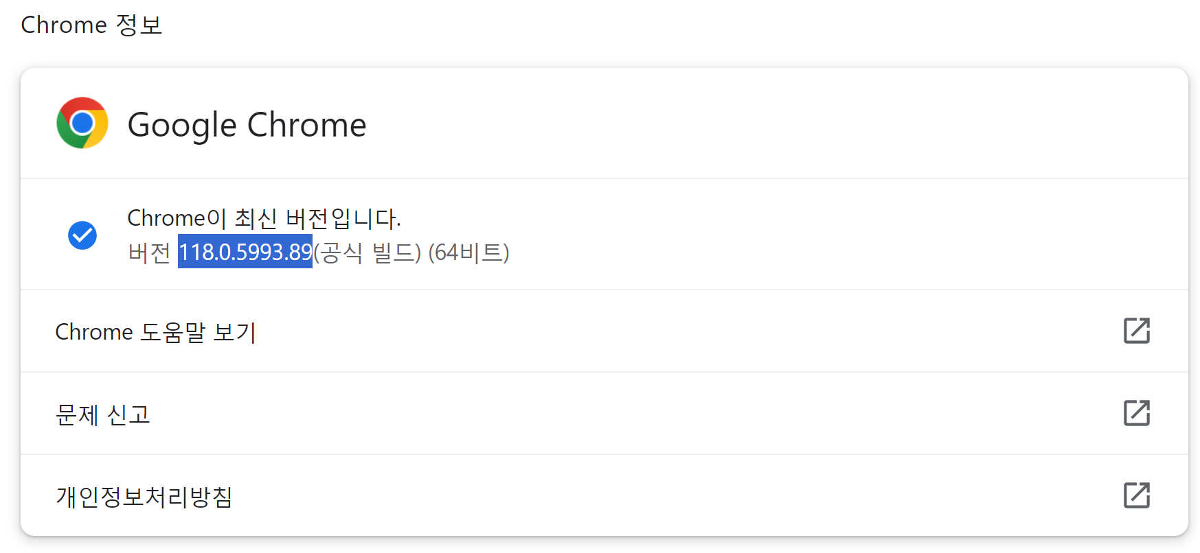
Task: Click the (64비트) architecture text
Action: (x=468, y=252)
